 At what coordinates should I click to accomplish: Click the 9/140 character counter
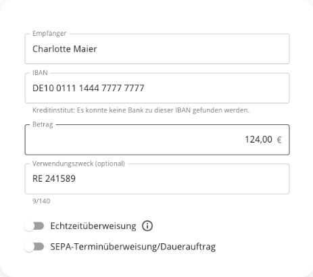[x=41, y=201]
